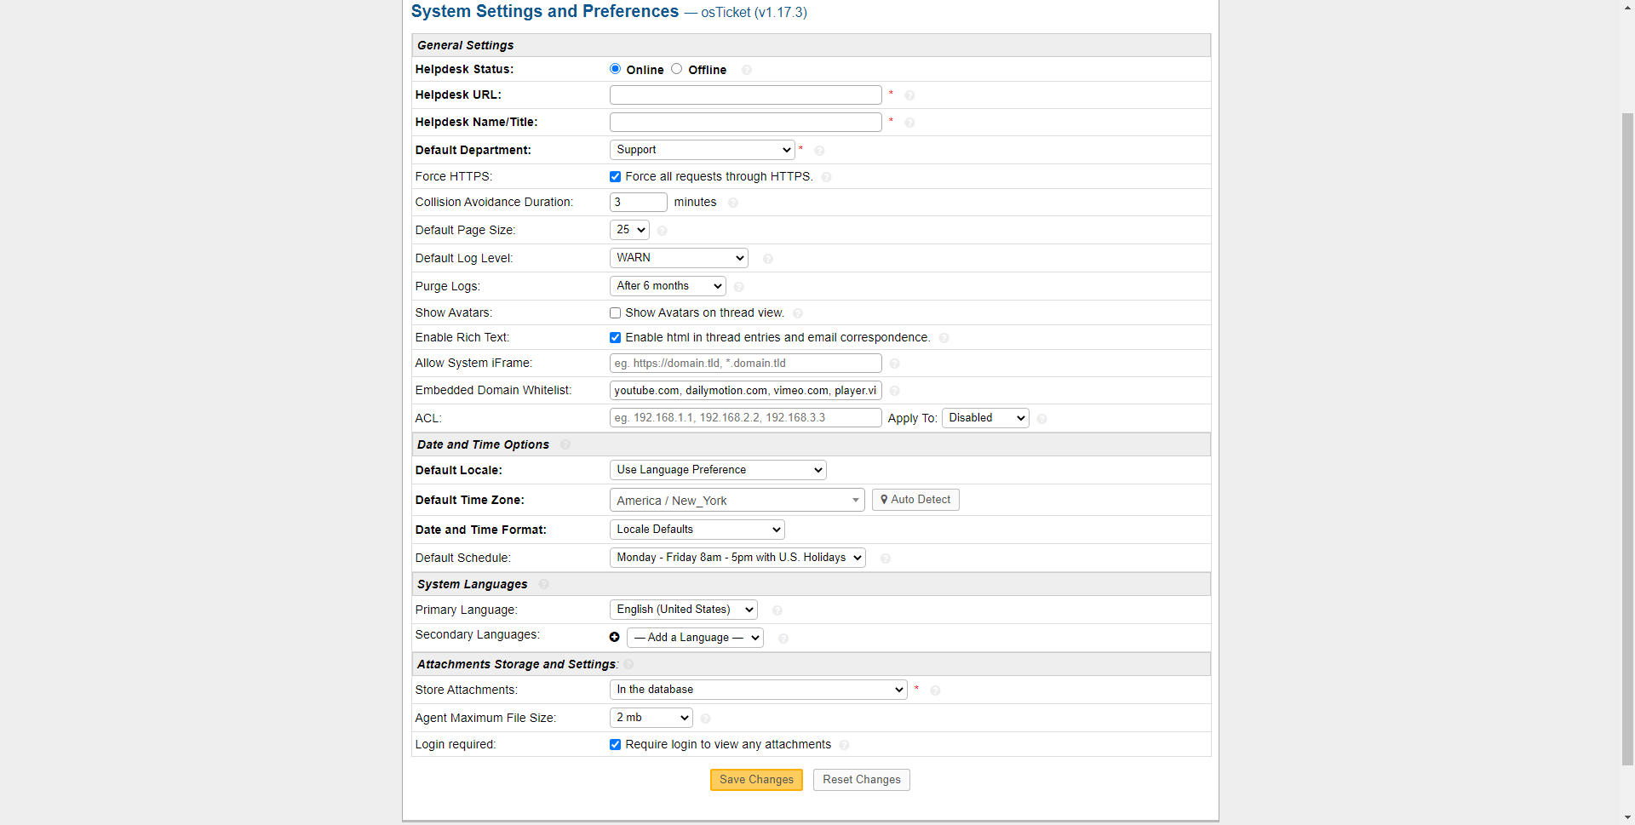
Task: Select the Offline helpdesk status radio
Action: pos(677,69)
